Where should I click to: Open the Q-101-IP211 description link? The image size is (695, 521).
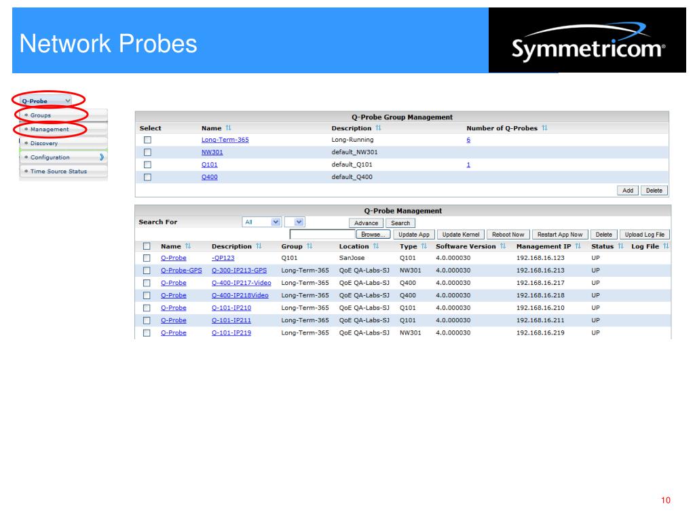pyautogui.click(x=231, y=320)
